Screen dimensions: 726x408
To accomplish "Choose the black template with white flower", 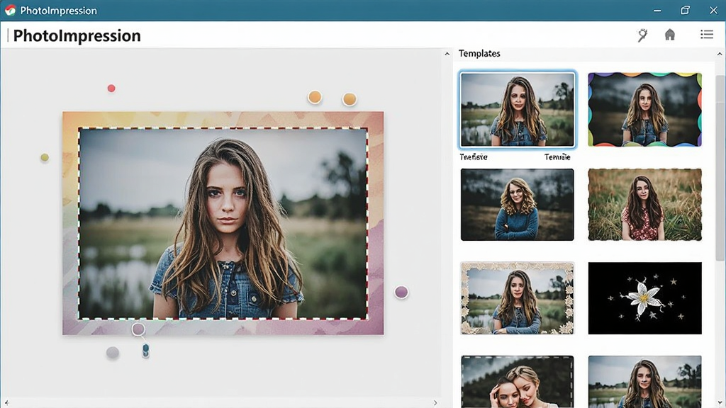I will (644, 298).
